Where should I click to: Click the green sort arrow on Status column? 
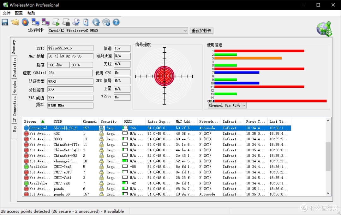43,121
